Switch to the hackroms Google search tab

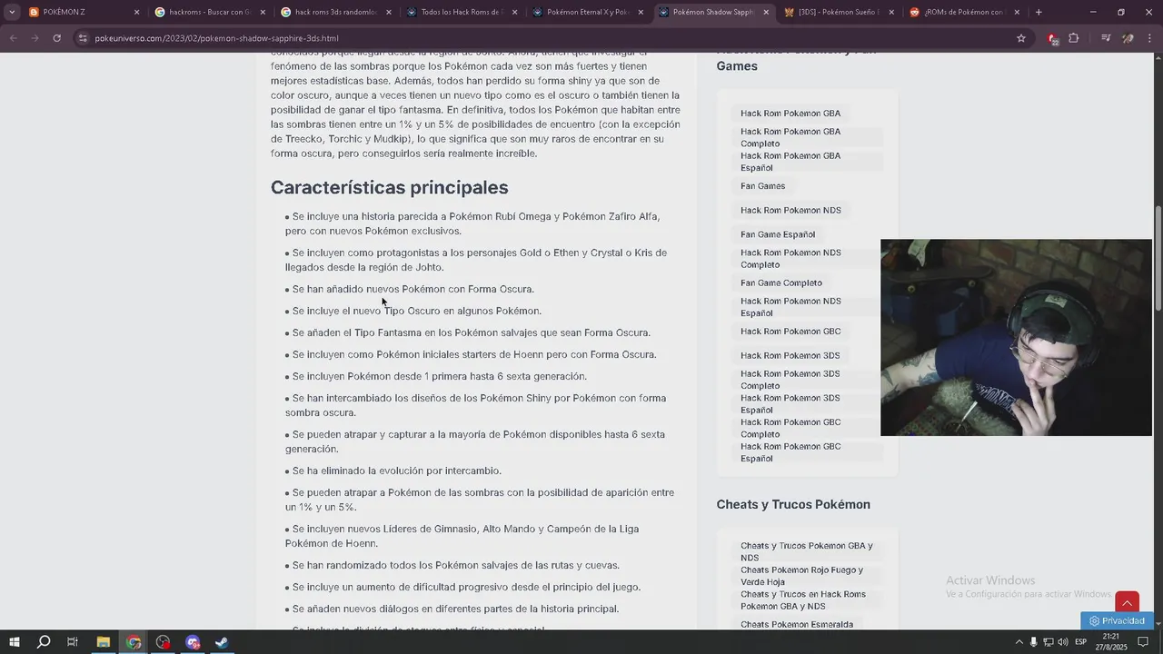click(x=208, y=12)
